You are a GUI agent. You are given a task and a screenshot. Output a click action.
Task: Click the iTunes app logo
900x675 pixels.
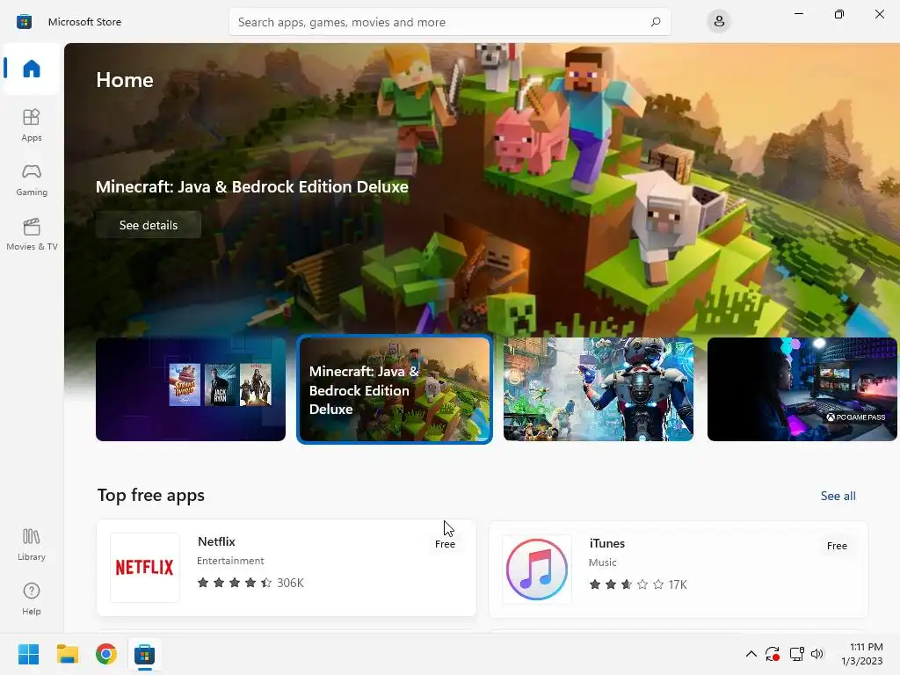point(537,570)
